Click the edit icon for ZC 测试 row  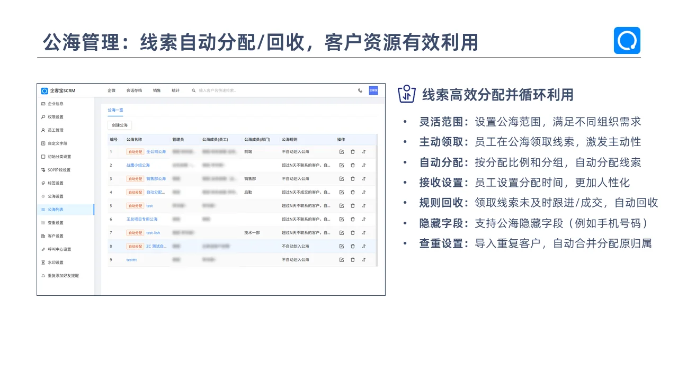click(x=342, y=246)
